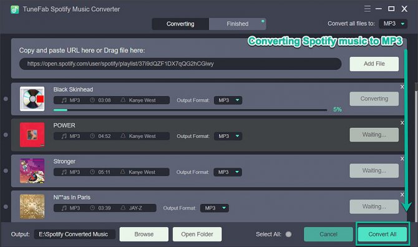
Task: Click POWER album cover thumbnail
Action: tap(32, 135)
